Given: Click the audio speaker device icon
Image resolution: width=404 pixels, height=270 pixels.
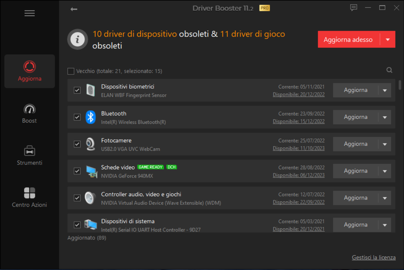Looking at the screenshot, I should point(90,198).
